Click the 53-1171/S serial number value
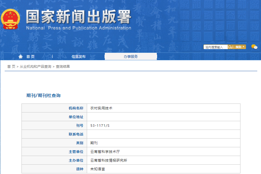261x174 pixels. [x=100, y=126]
